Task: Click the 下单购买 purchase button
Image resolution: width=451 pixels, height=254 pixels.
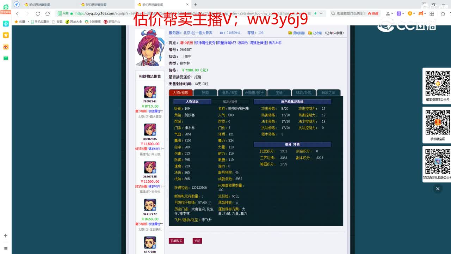Action: point(175,241)
